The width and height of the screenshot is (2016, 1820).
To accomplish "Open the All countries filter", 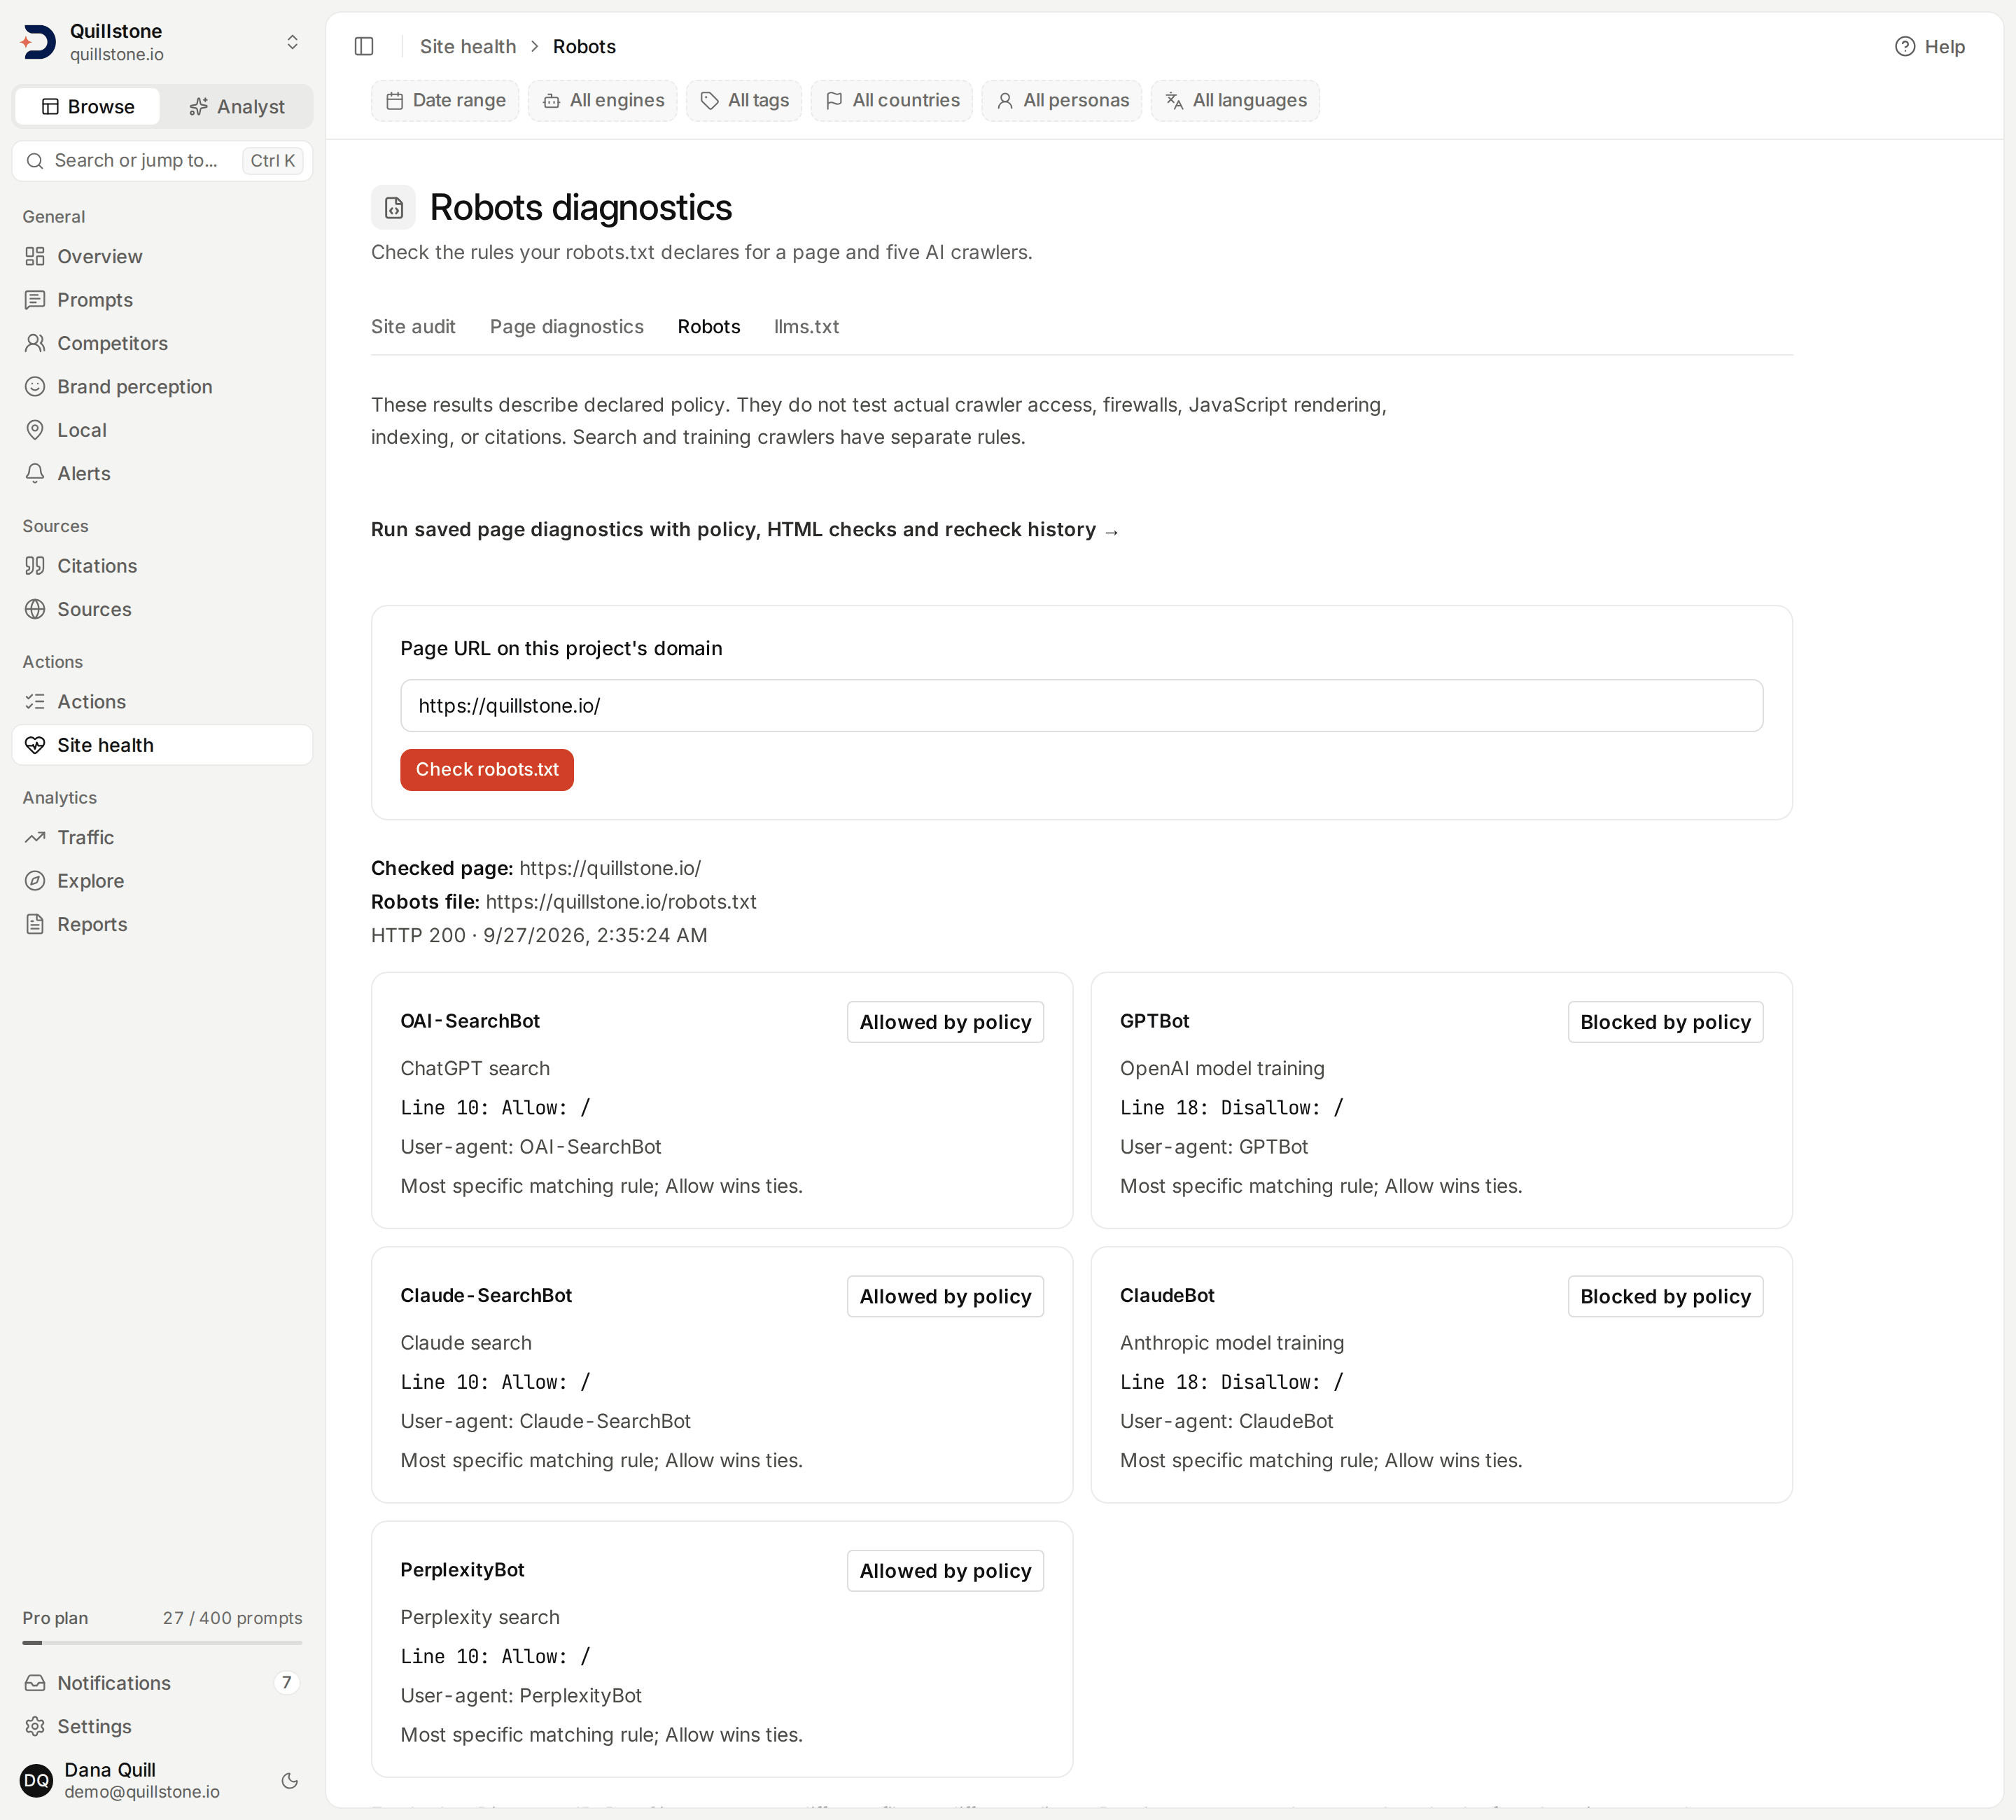I will pos(892,100).
